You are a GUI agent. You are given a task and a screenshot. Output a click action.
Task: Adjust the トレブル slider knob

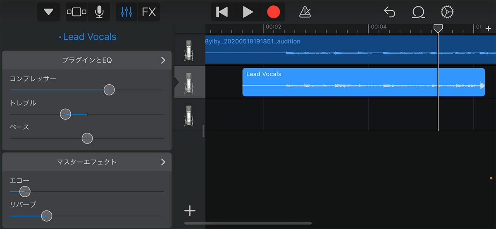click(65, 114)
